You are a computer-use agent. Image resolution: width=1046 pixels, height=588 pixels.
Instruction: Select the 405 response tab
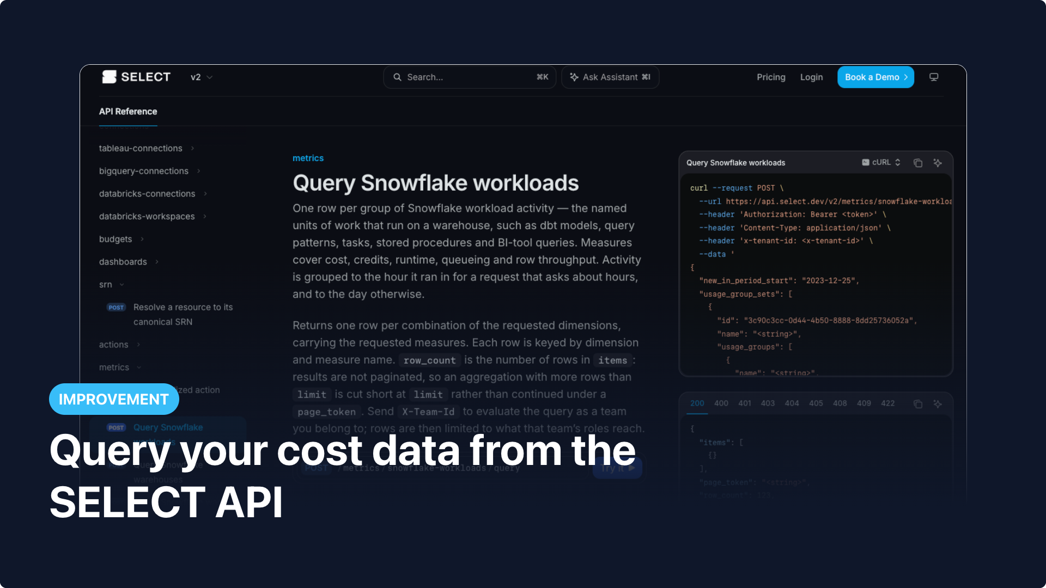816,403
